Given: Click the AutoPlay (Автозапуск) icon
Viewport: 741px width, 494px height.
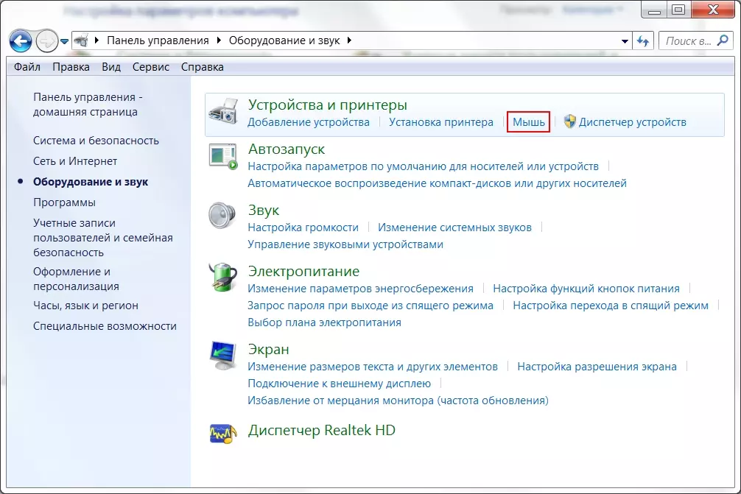Looking at the screenshot, I should point(223,156).
